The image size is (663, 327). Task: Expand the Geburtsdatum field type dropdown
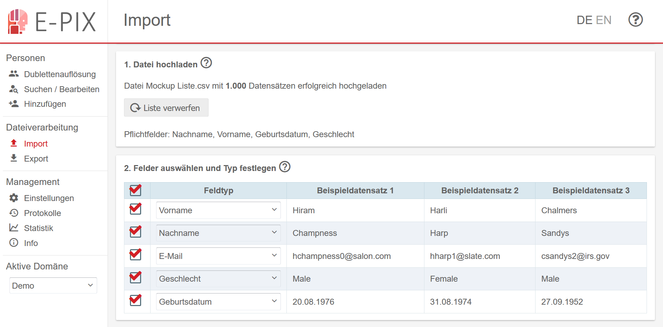click(218, 302)
